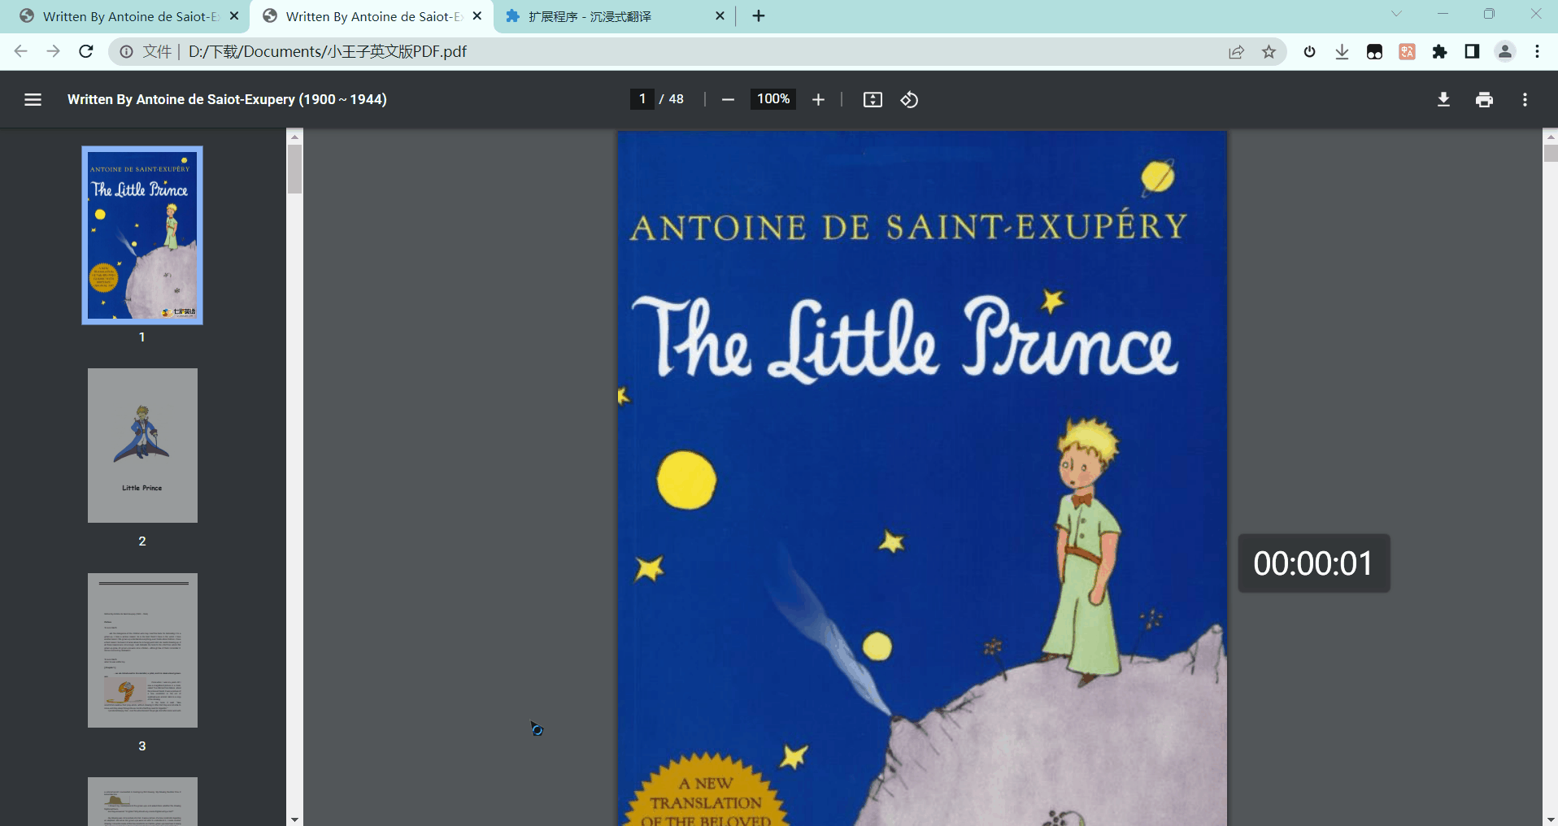This screenshot has height=826, width=1558.
Task: Close the first Written By Antoine tab
Action: click(234, 15)
